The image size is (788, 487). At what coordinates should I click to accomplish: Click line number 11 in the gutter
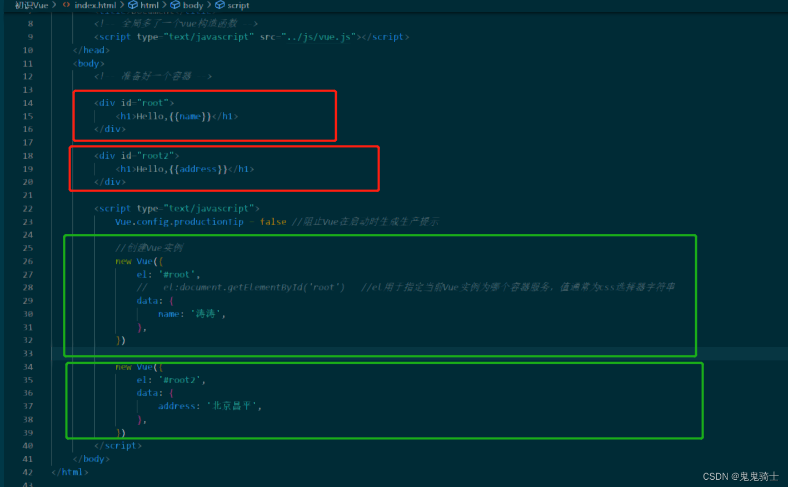click(28, 63)
